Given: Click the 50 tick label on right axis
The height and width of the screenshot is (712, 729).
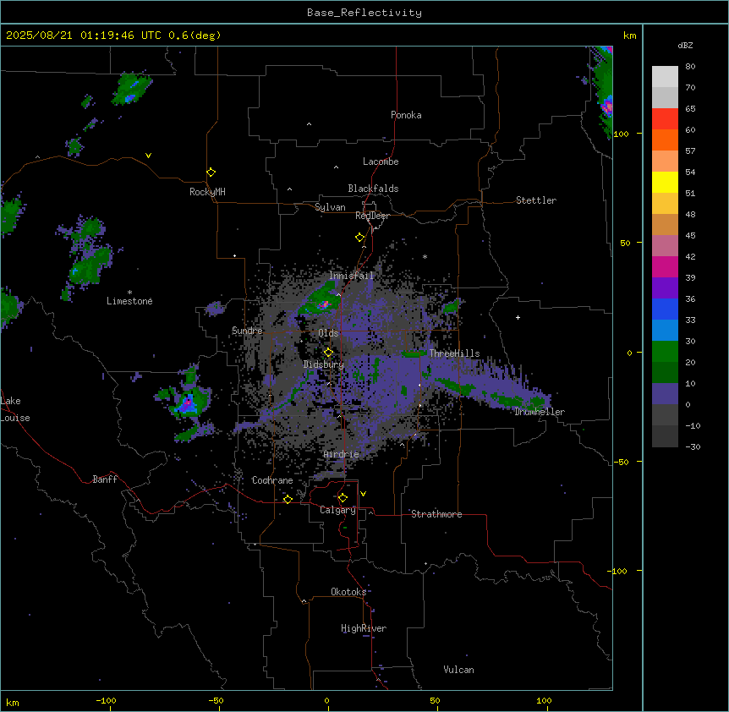Looking at the screenshot, I should [x=625, y=243].
